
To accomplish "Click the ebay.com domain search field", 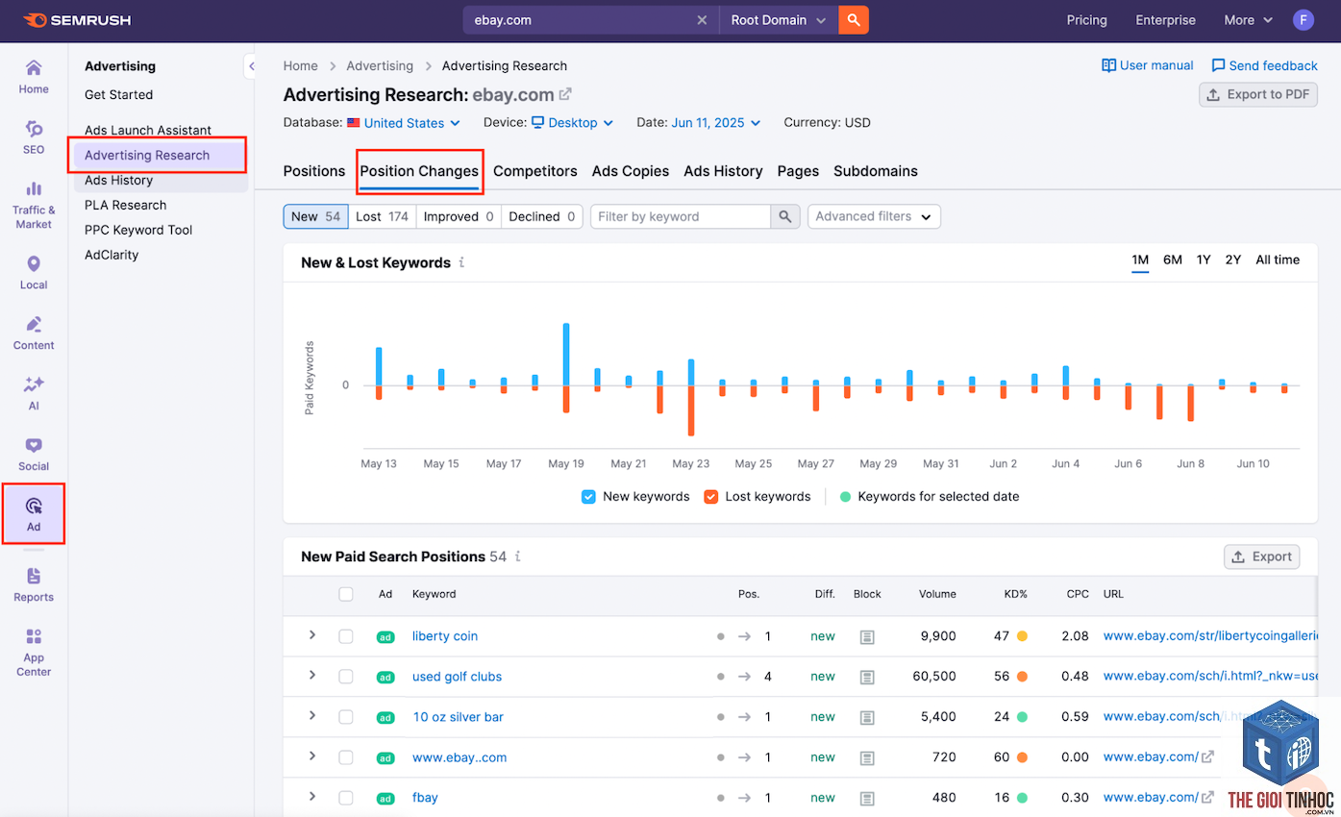I will tap(580, 20).
